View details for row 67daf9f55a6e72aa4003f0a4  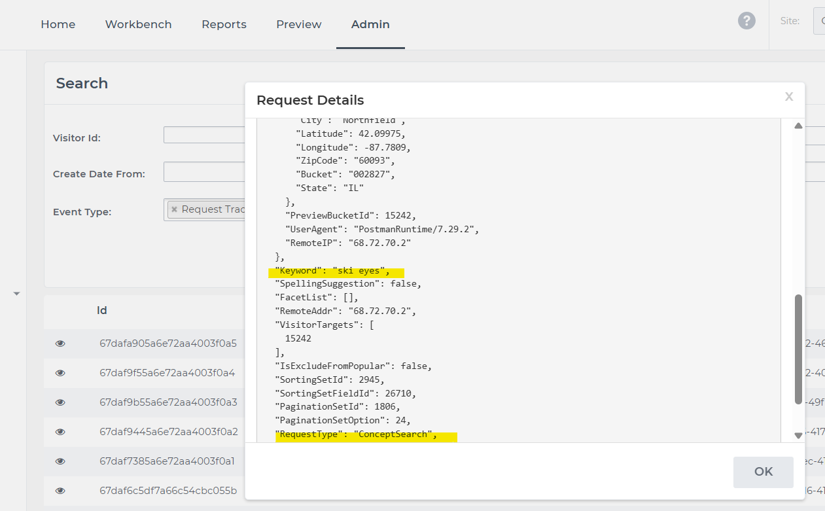click(x=60, y=373)
